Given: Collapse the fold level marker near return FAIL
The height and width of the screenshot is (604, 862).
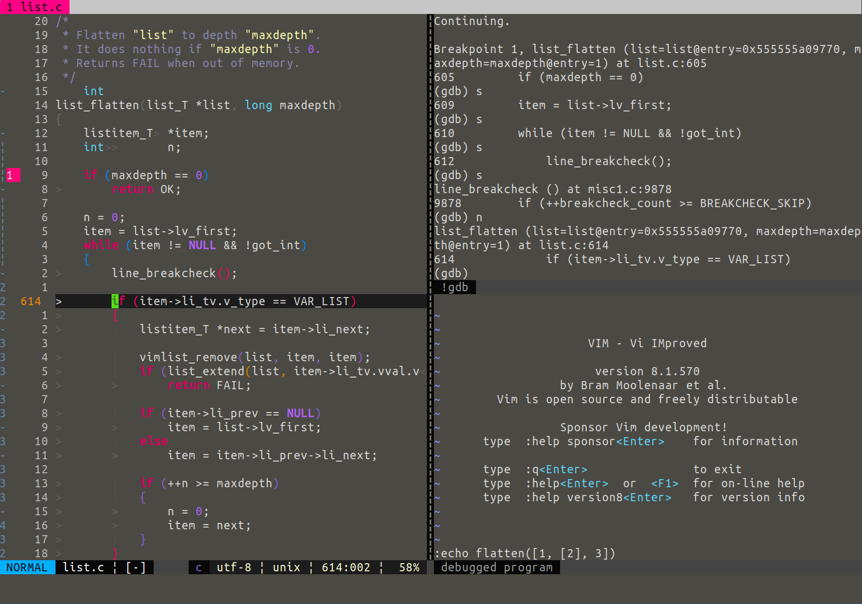Looking at the screenshot, I should tap(3, 385).
